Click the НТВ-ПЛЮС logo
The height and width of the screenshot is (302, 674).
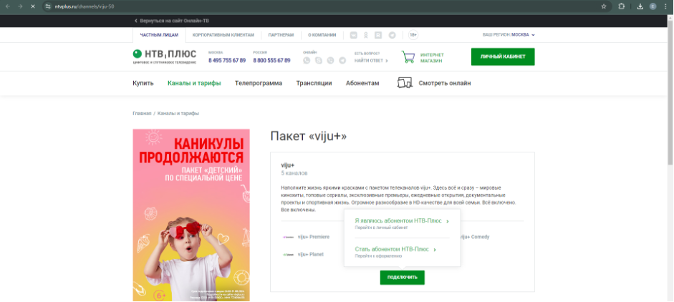164,57
